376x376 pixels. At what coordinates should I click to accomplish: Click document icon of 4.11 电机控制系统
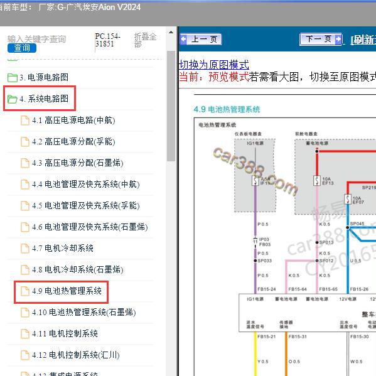[25, 334]
